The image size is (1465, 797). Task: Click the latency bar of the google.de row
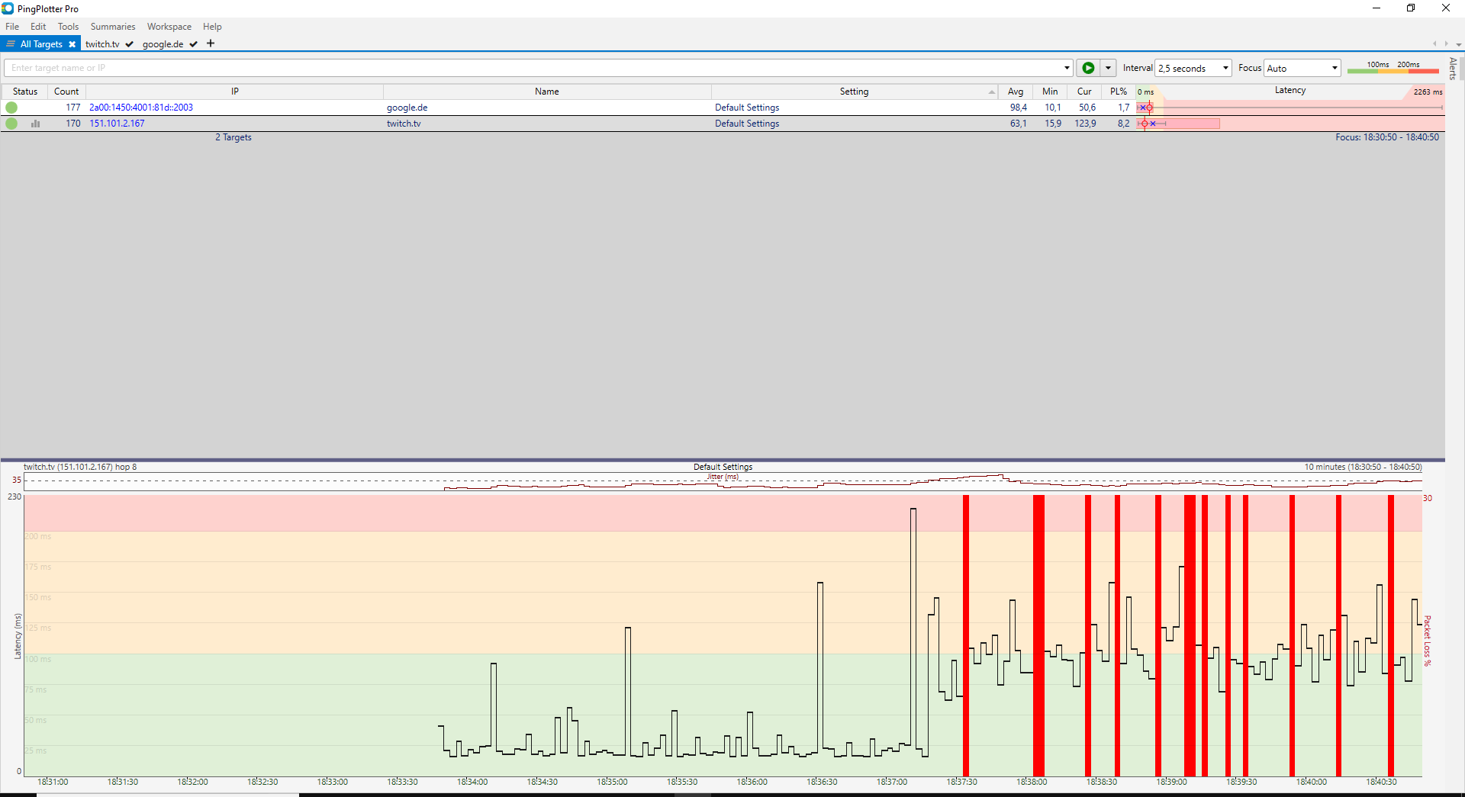pyautogui.click(x=1290, y=108)
